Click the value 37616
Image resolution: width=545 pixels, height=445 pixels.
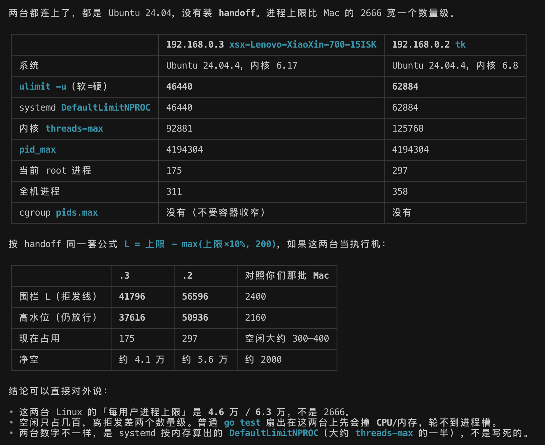click(132, 318)
